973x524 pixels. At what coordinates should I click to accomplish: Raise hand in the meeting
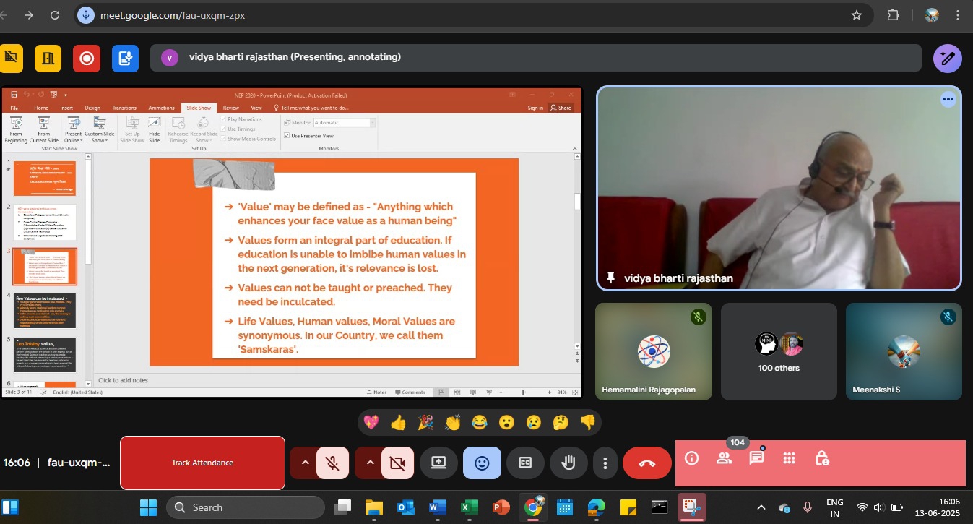[x=568, y=463]
